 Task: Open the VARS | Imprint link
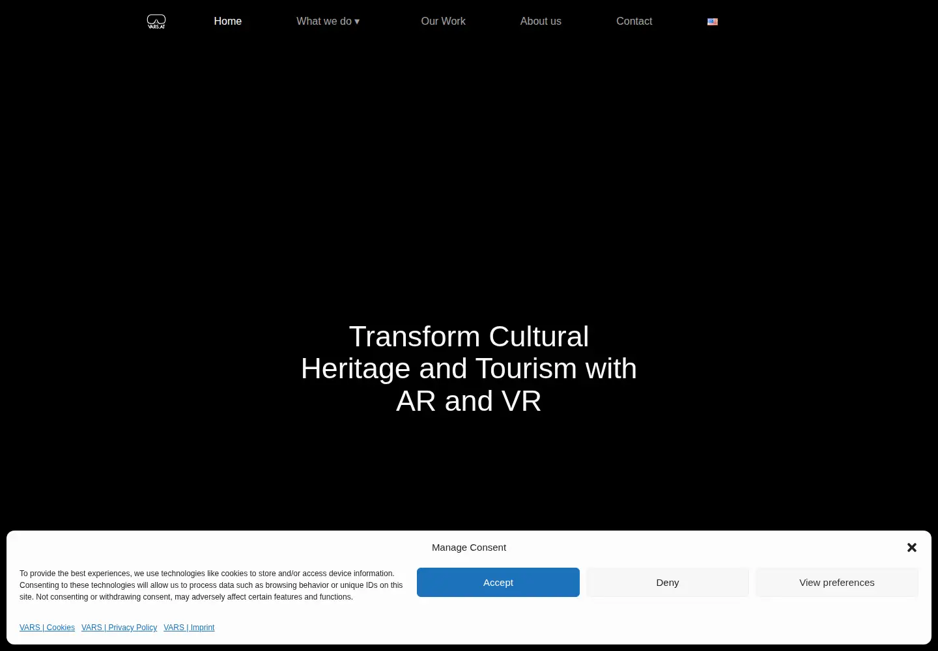tap(189, 628)
